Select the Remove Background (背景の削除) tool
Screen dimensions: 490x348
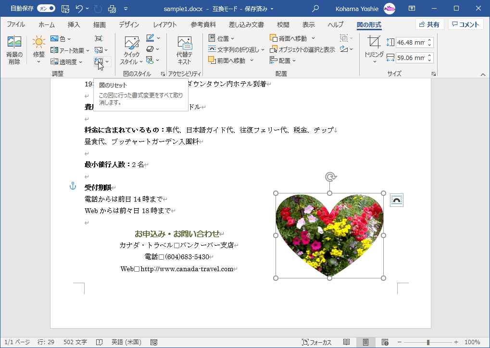pyautogui.click(x=14, y=51)
